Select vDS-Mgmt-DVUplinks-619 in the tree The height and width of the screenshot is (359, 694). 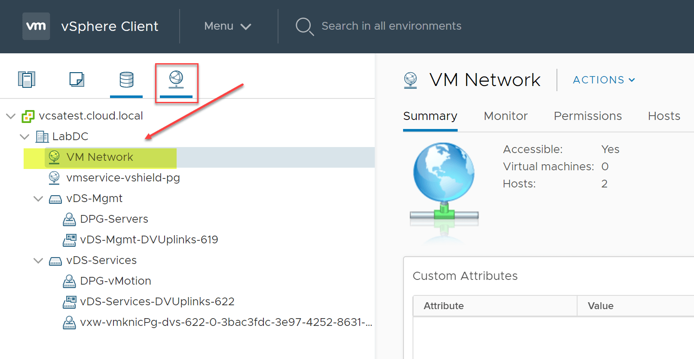pyautogui.click(x=149, y=239)
